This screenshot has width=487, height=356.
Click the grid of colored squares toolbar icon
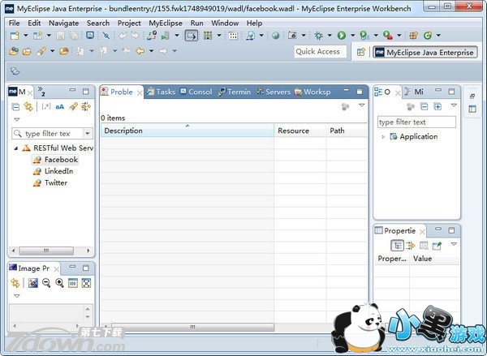[x=208, y=36]
